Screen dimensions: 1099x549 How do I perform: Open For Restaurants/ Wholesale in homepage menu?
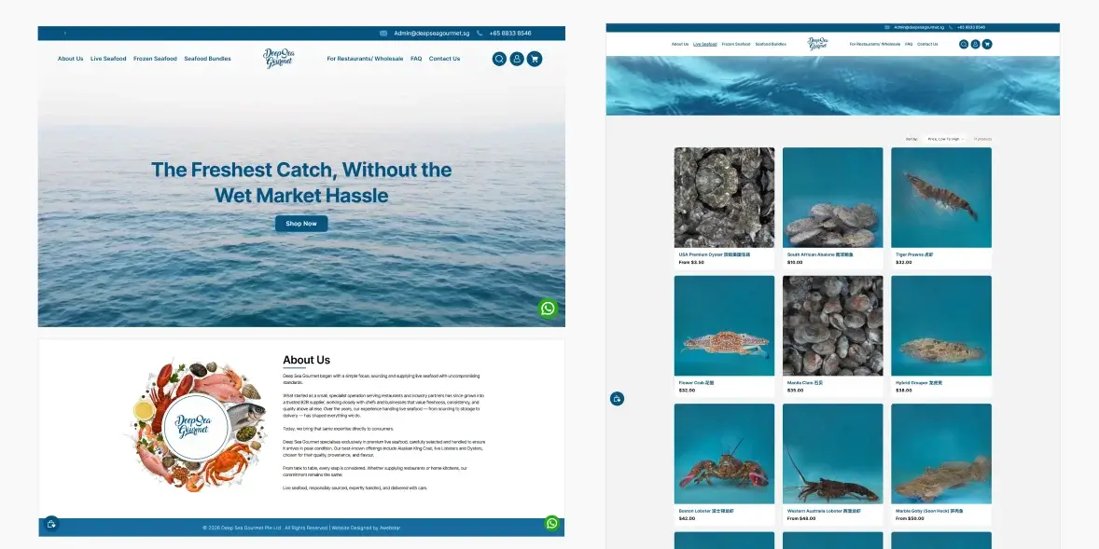tap(365, 59)
